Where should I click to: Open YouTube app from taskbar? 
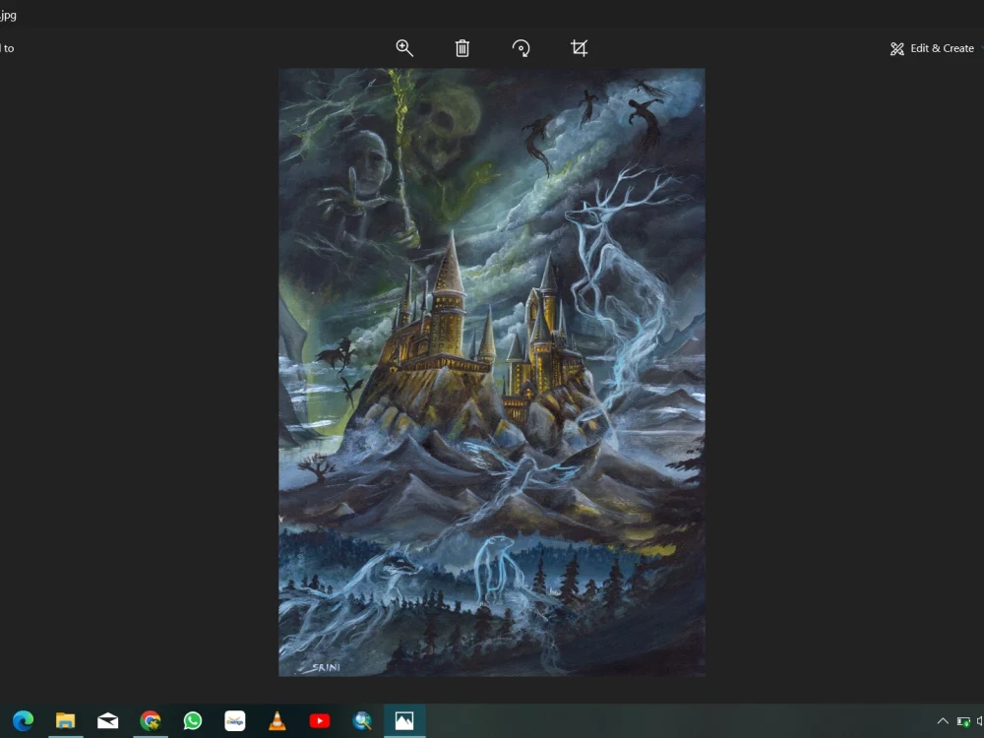point(320,720)
